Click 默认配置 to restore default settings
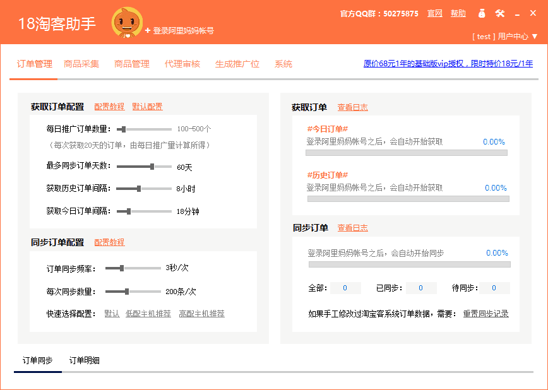 click(x=147, y=107)
